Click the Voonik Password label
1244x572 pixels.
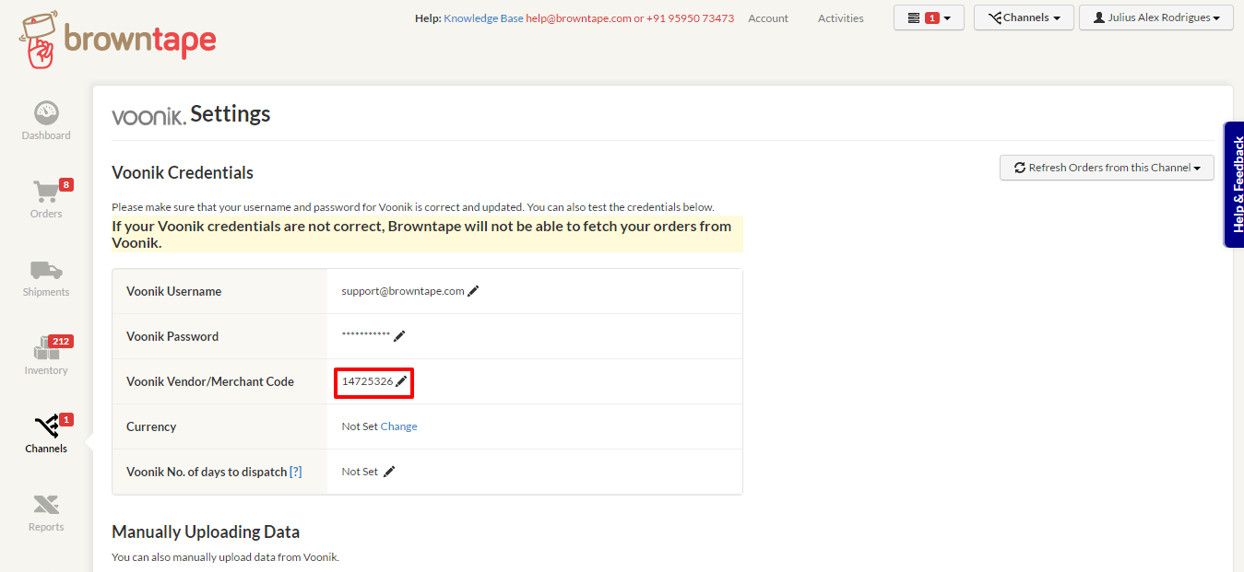172,336
